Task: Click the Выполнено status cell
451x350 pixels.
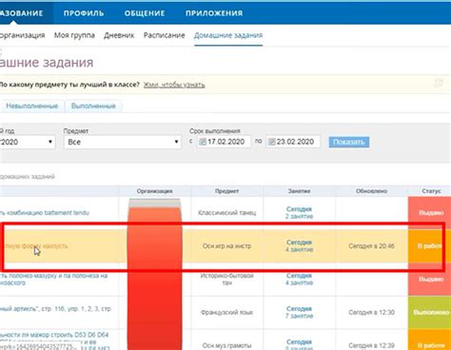Action: [430, 313]
